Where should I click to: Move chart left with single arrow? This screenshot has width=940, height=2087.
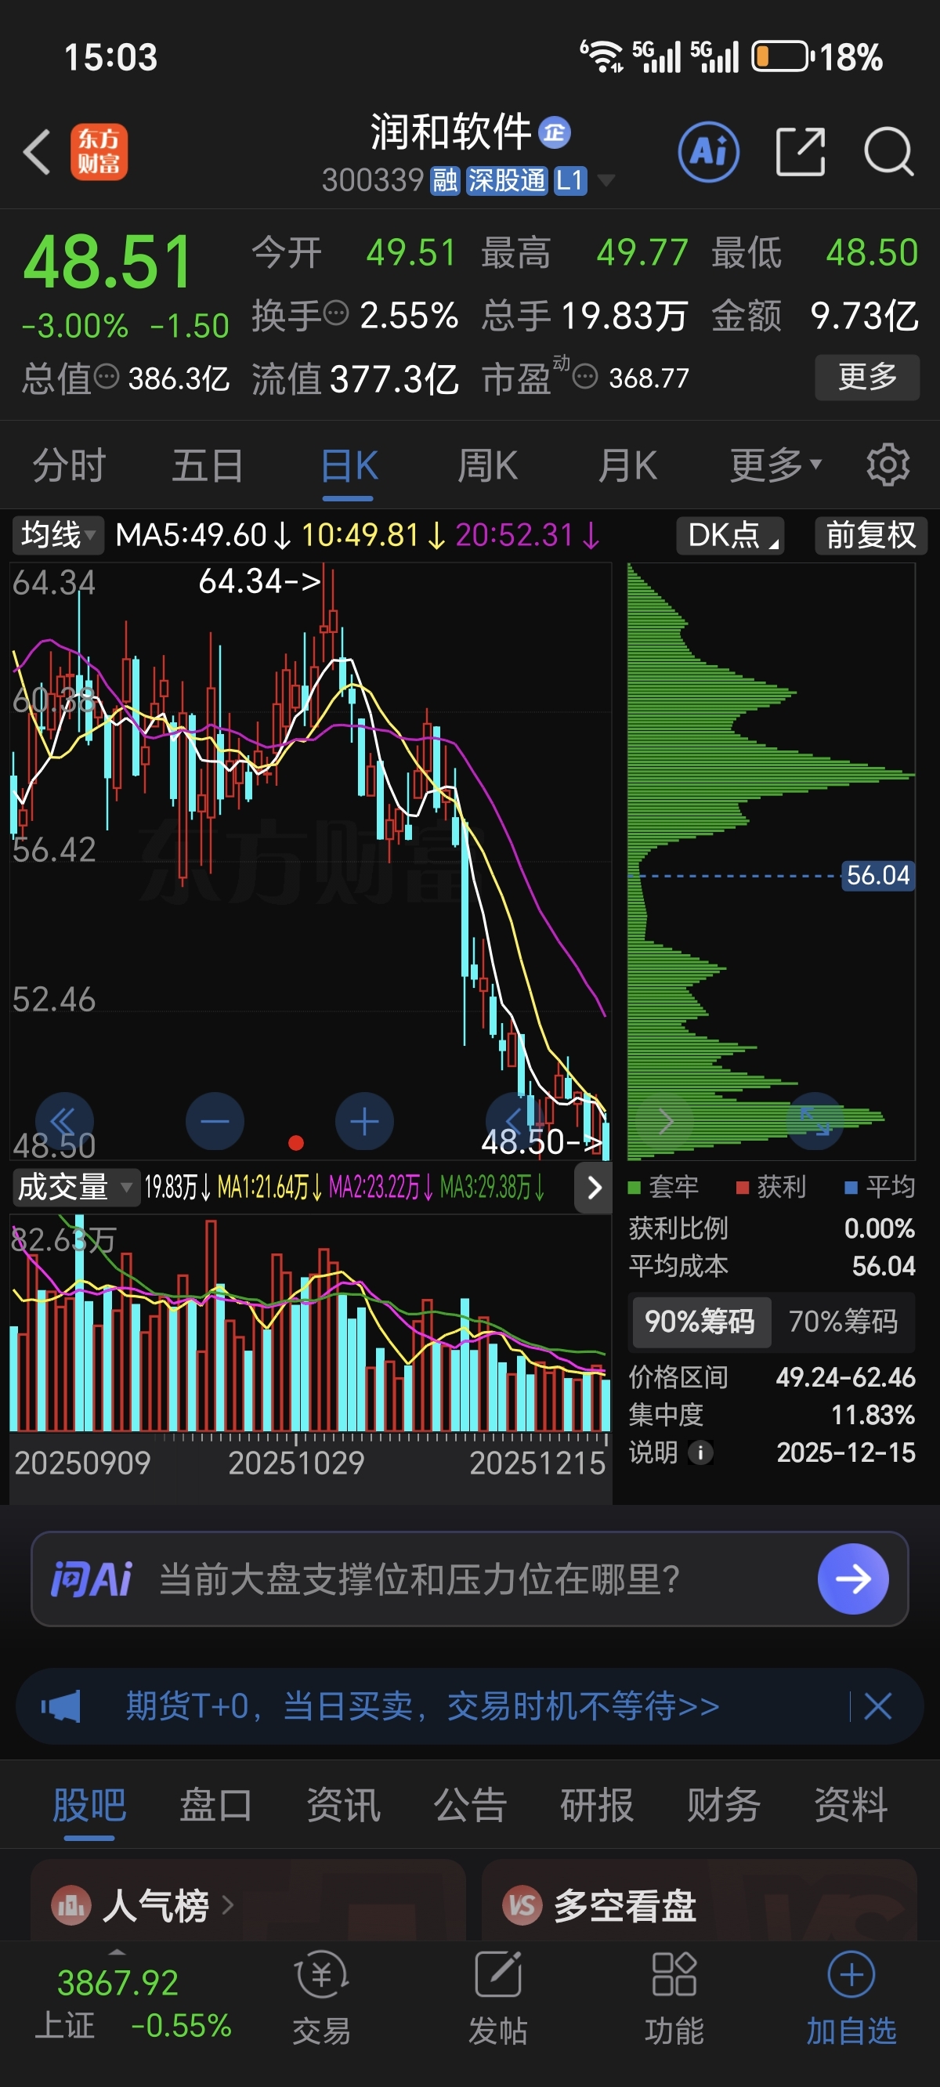click(x=513, y=1122)
